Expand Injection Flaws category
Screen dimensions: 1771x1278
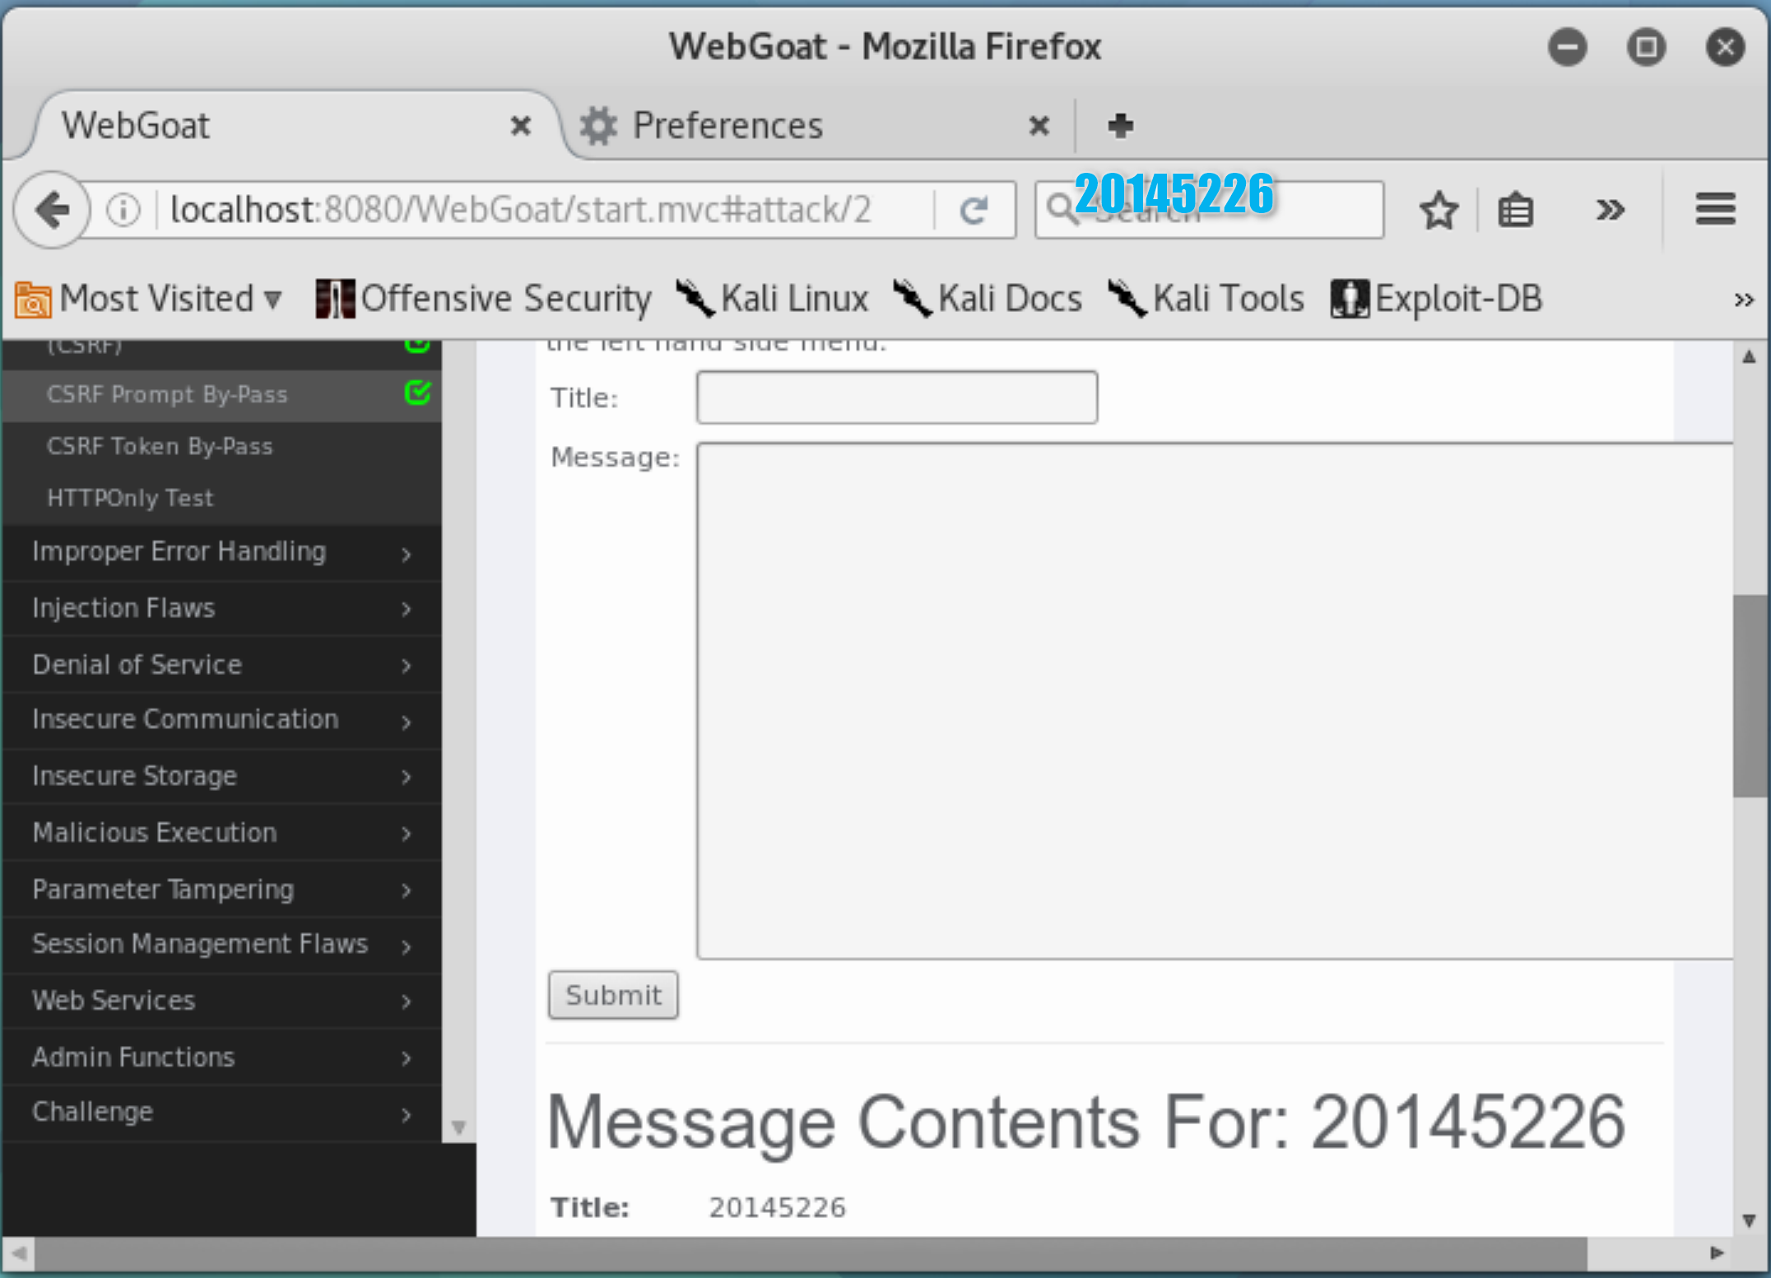pyautogui.click(x=221, y=608)
